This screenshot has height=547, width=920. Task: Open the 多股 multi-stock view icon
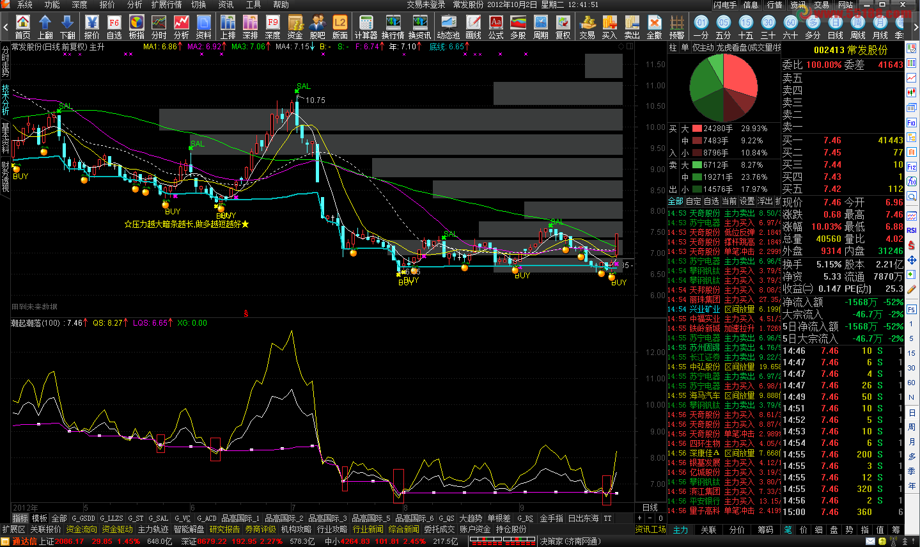tap(518, 27)
